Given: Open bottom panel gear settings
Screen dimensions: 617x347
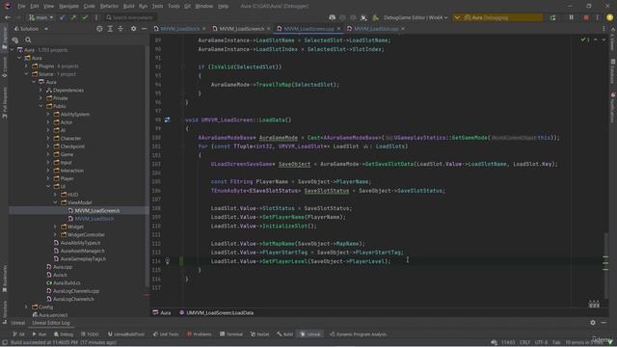Looking at the screenshot, I should [x=593, y=323].
